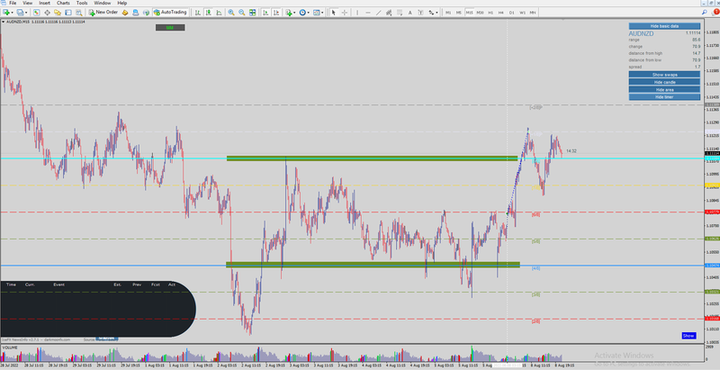
Task: Select the Text tool marked A
Action: coord(409,13)
